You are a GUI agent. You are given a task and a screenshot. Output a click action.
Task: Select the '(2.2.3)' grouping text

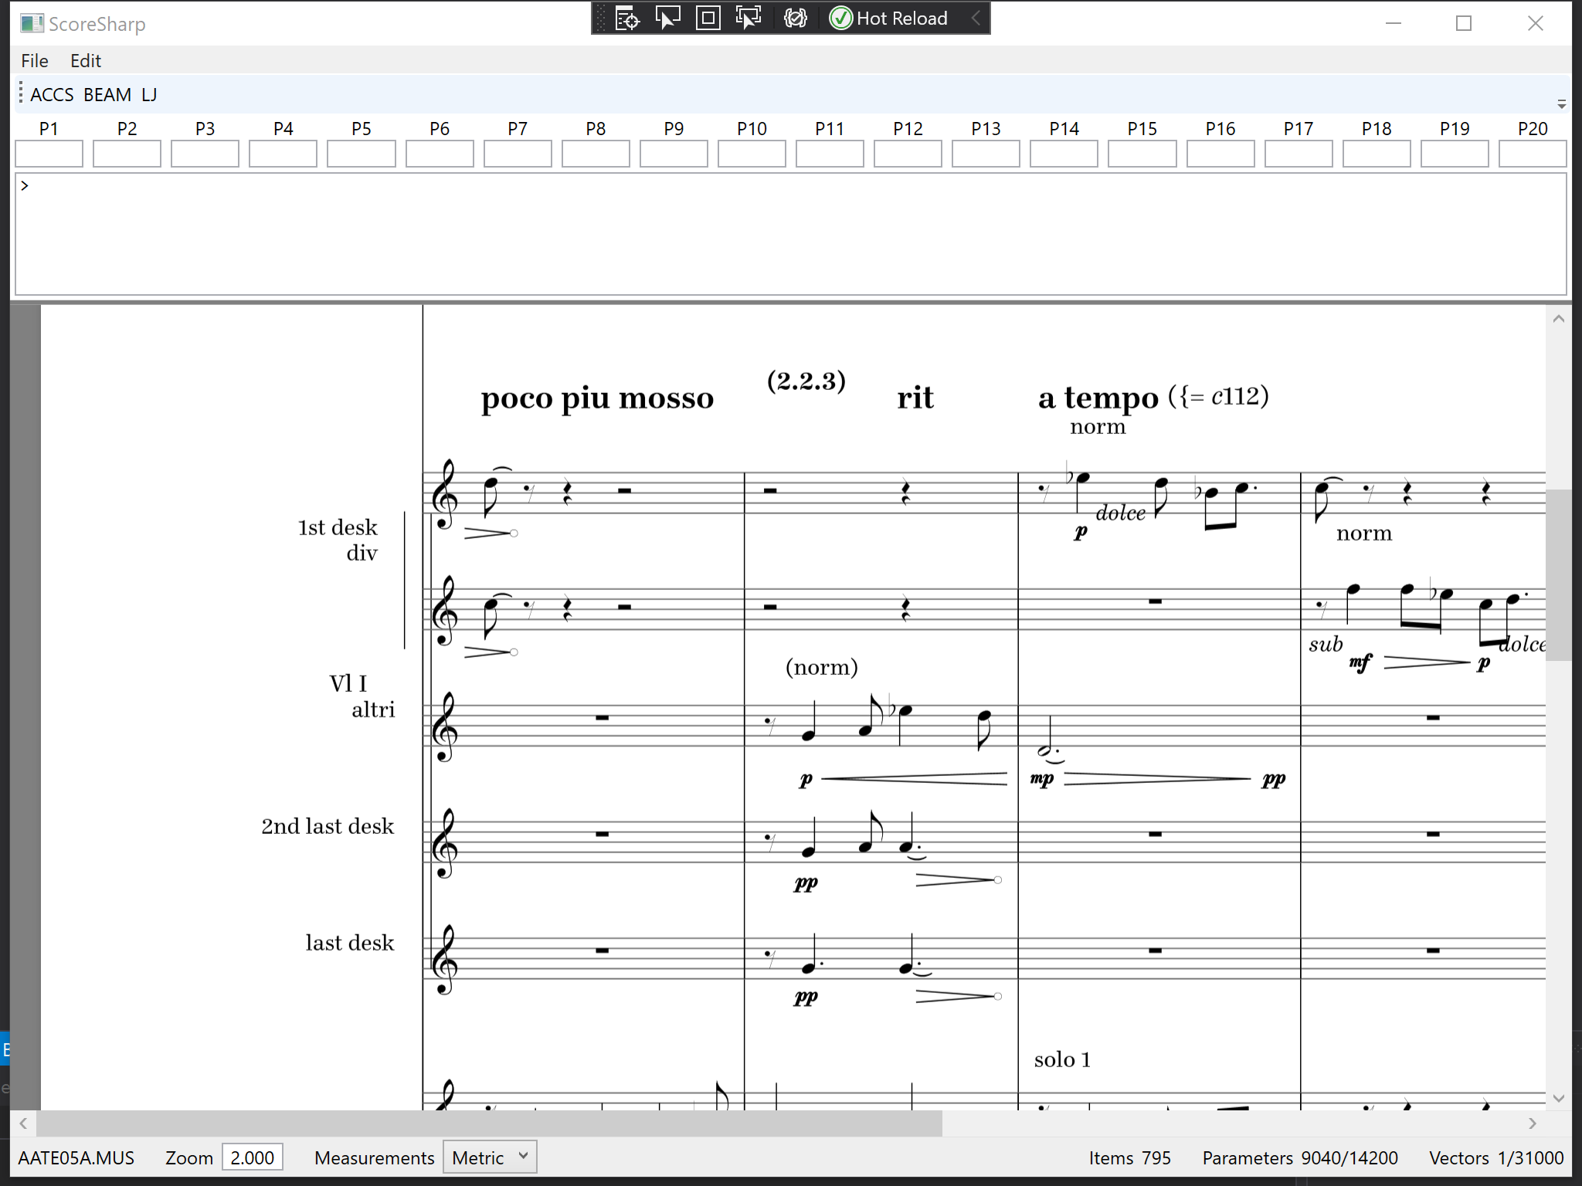pos(806,381)
